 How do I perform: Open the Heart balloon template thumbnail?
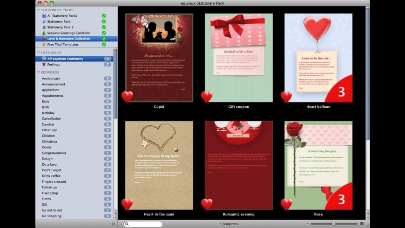(318, 58)
